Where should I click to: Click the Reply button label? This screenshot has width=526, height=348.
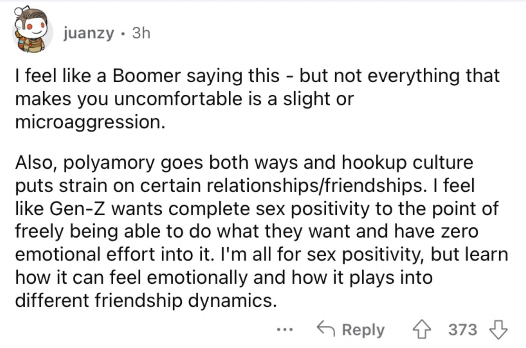tap(363, 330)
